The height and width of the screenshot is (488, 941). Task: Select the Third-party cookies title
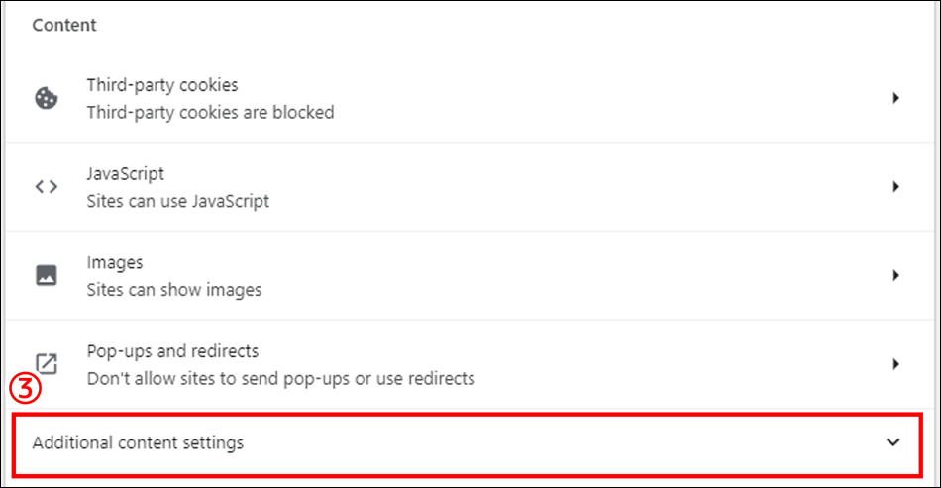pos(162,85)
